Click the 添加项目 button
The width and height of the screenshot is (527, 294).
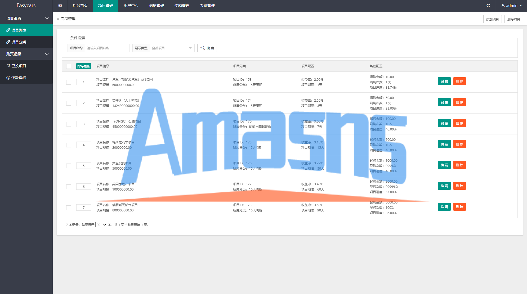click(492, 19)
